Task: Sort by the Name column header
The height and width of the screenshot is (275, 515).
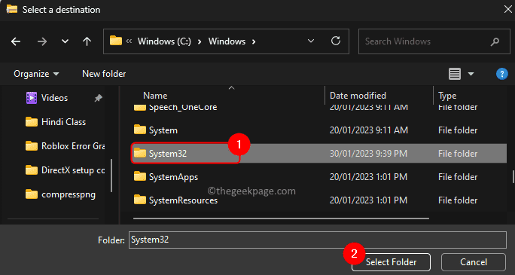Action: pos(155,96)
